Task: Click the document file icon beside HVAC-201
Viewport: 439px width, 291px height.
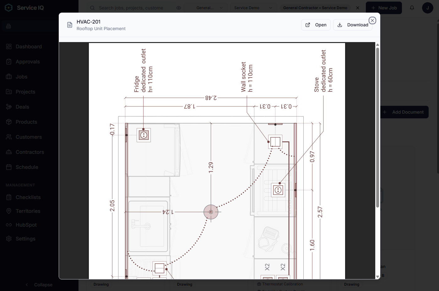Action: tap(70, 25)
